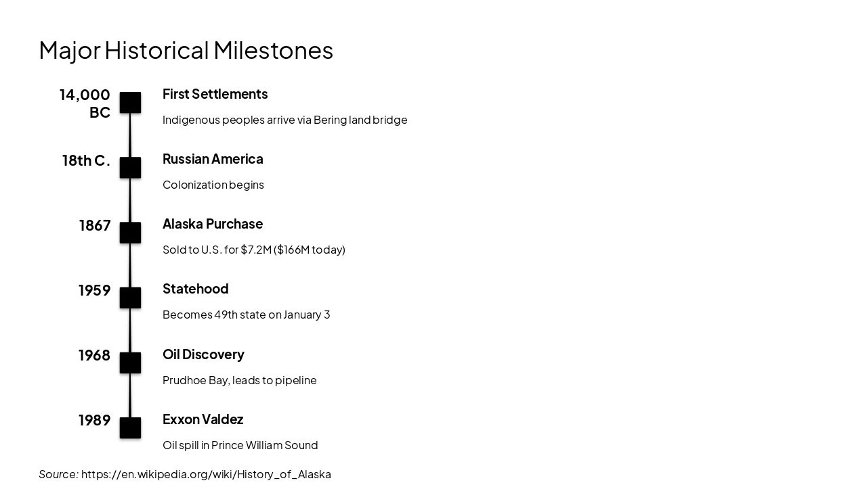
Task: Select the First Settlements heading
Action: point(215,94)
